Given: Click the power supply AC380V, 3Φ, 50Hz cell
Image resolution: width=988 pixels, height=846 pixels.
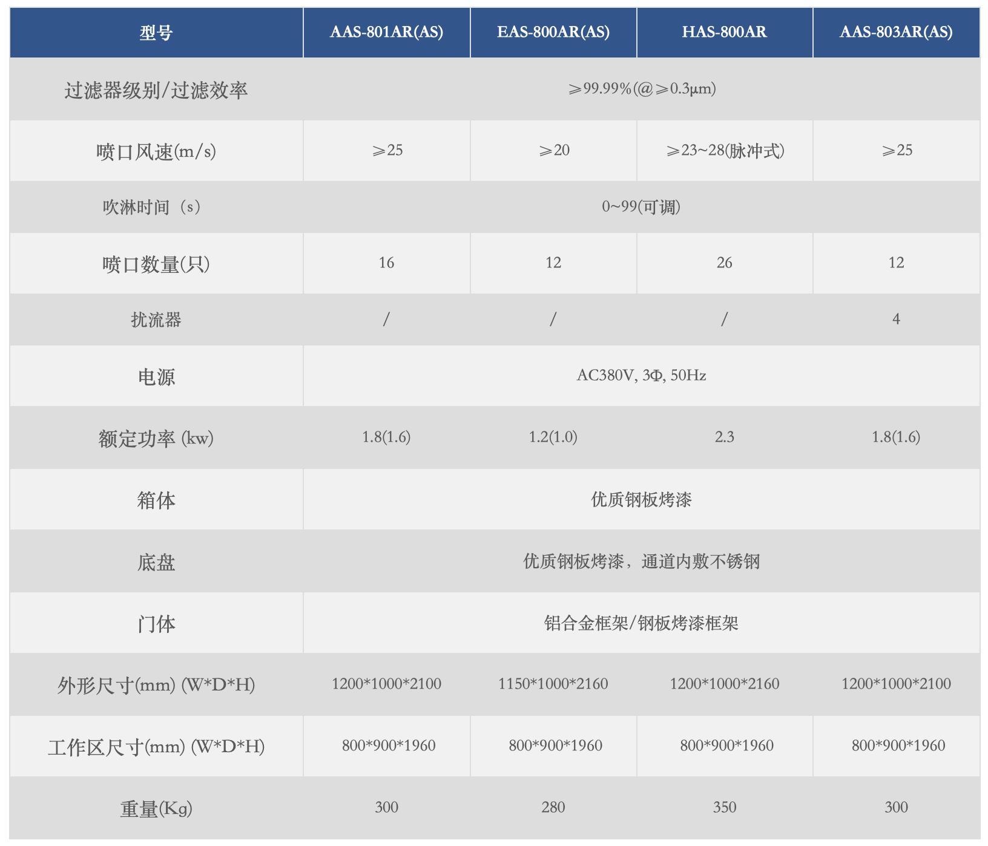Looking at the screenshot, I should coord(645,376).
